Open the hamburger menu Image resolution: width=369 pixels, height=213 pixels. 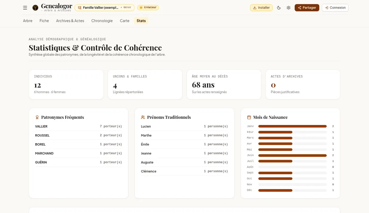pos(25,8)
